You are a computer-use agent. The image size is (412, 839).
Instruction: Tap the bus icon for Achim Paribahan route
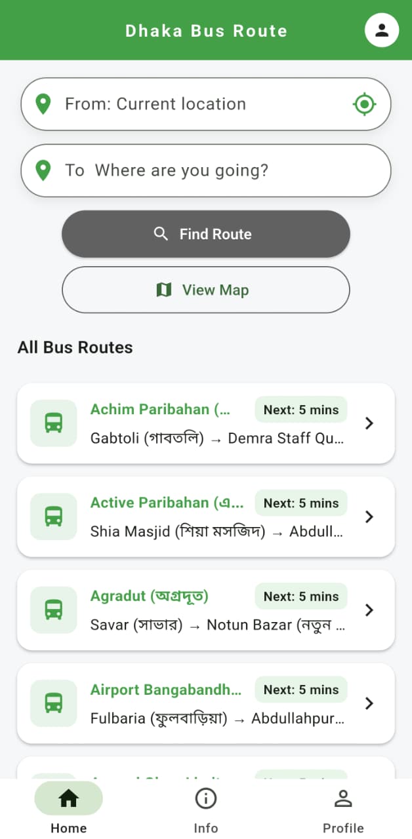pos(53,423)
